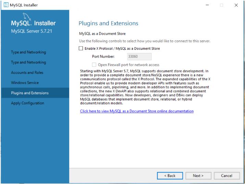The width and height of the screenshot is (246, 185).
Task: Click the Port Number field showing 33060
Action: tap(139, 57)
